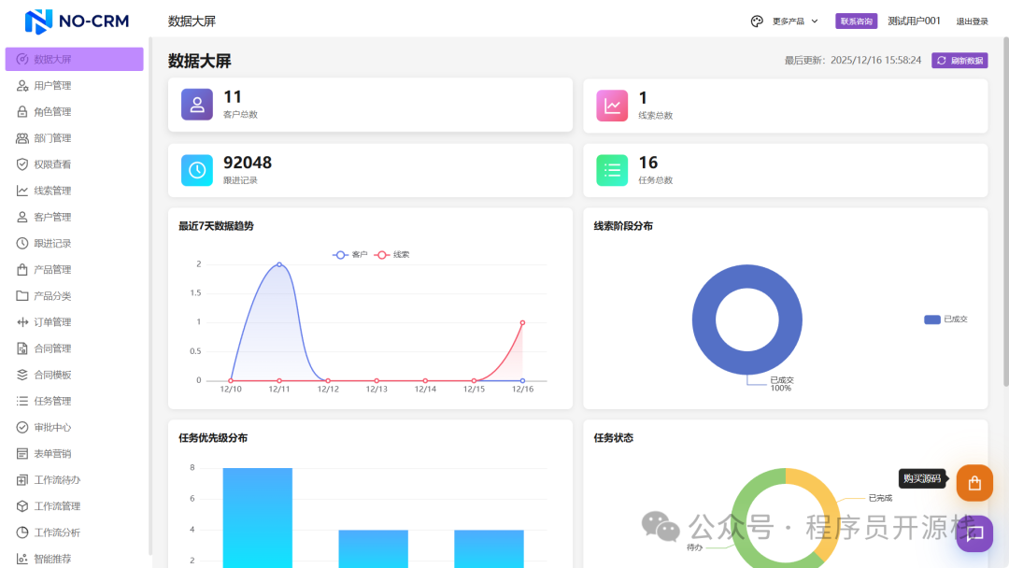Click the 任务状态 chart title

click(x=613, y=437)
